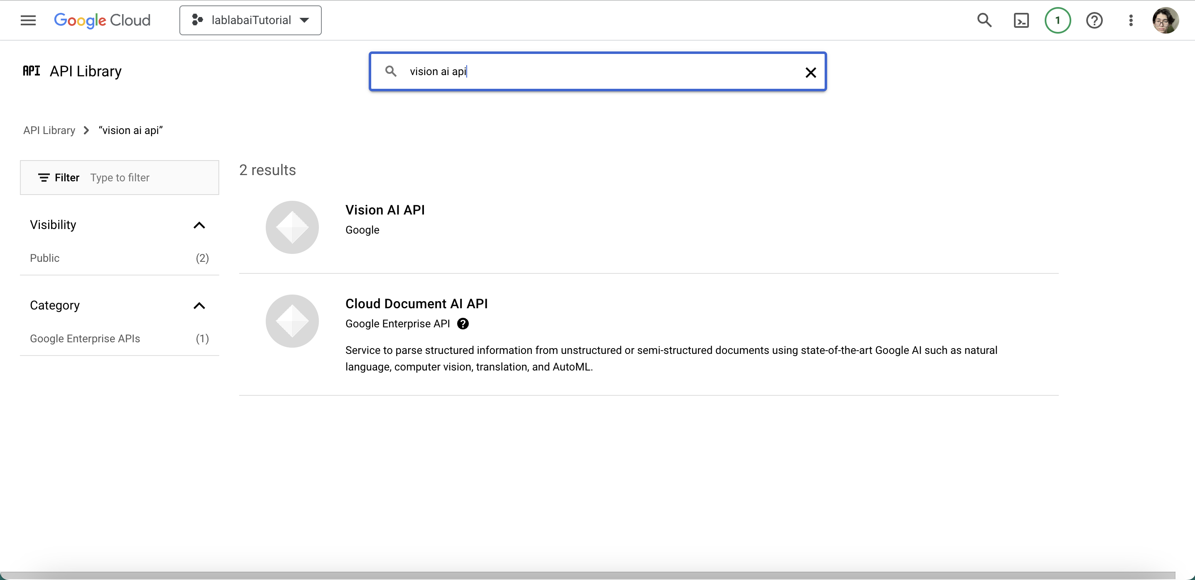Screen dimensions: 1195x580
Task: Go to API Library breadcrumb link
Action: pyautogui.click(x=49, y=131)
